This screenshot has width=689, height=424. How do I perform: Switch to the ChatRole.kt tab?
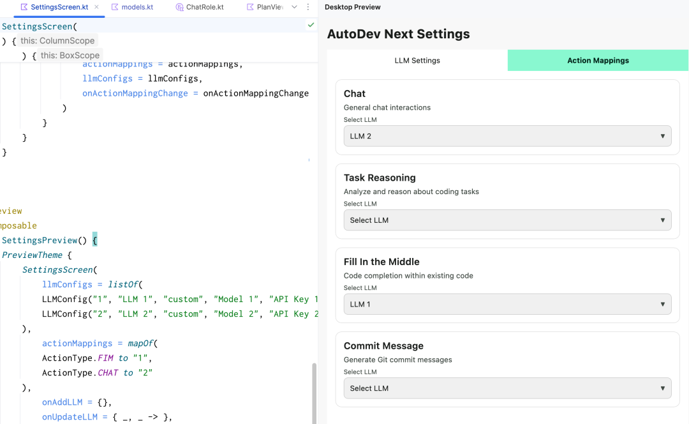point(200,7)
